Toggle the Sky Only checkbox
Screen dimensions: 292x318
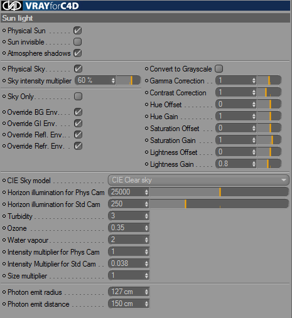[x=78, y=97]
